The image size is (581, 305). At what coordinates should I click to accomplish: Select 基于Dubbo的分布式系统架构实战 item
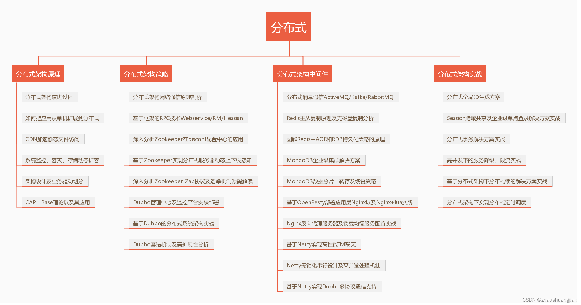click(x=174, y=223)
